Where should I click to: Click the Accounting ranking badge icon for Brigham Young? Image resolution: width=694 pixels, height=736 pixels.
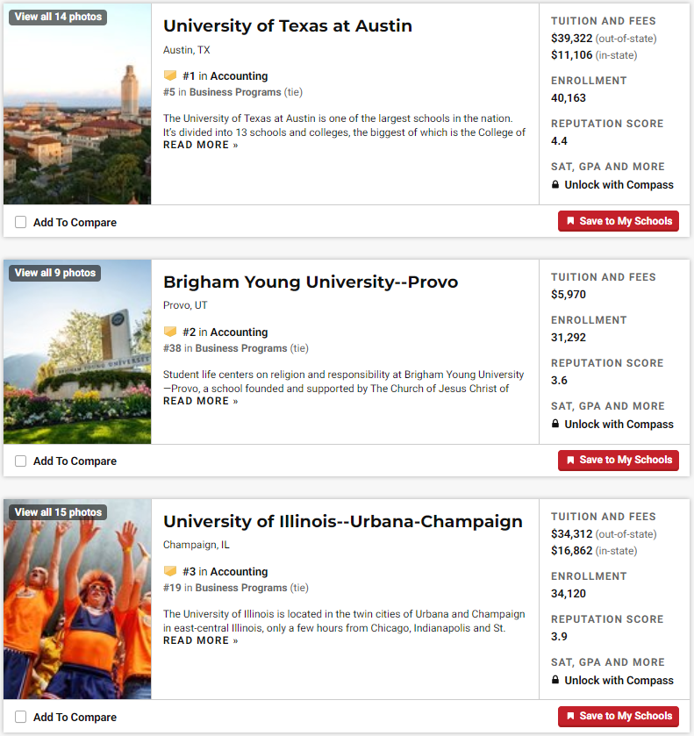coord(170,332)
